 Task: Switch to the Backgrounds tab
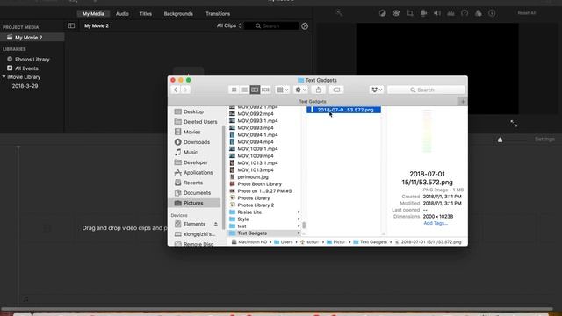click(178, 14)
